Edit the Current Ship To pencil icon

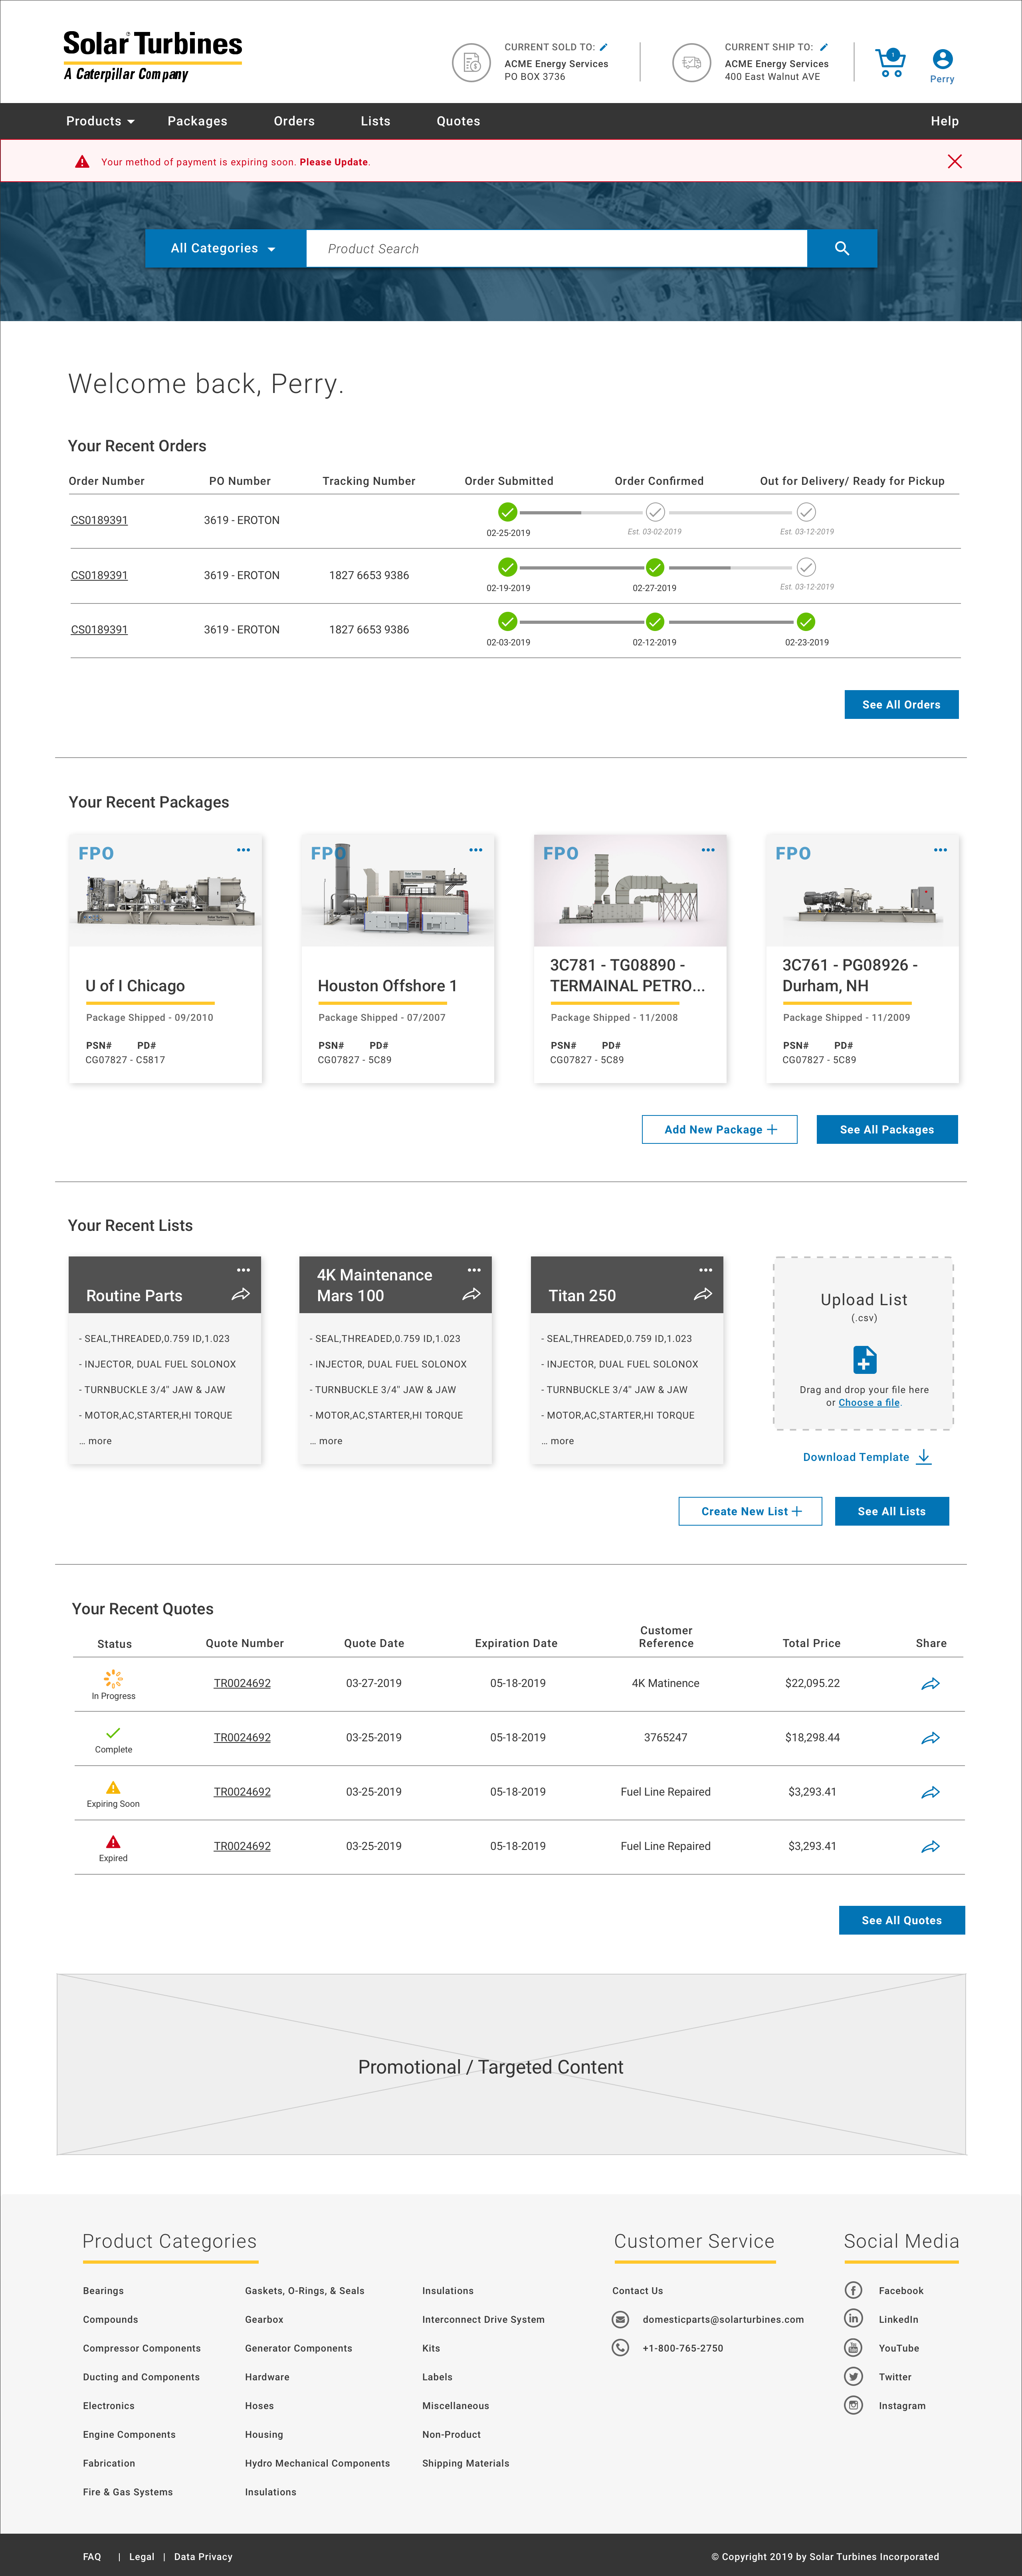[824, 47]
